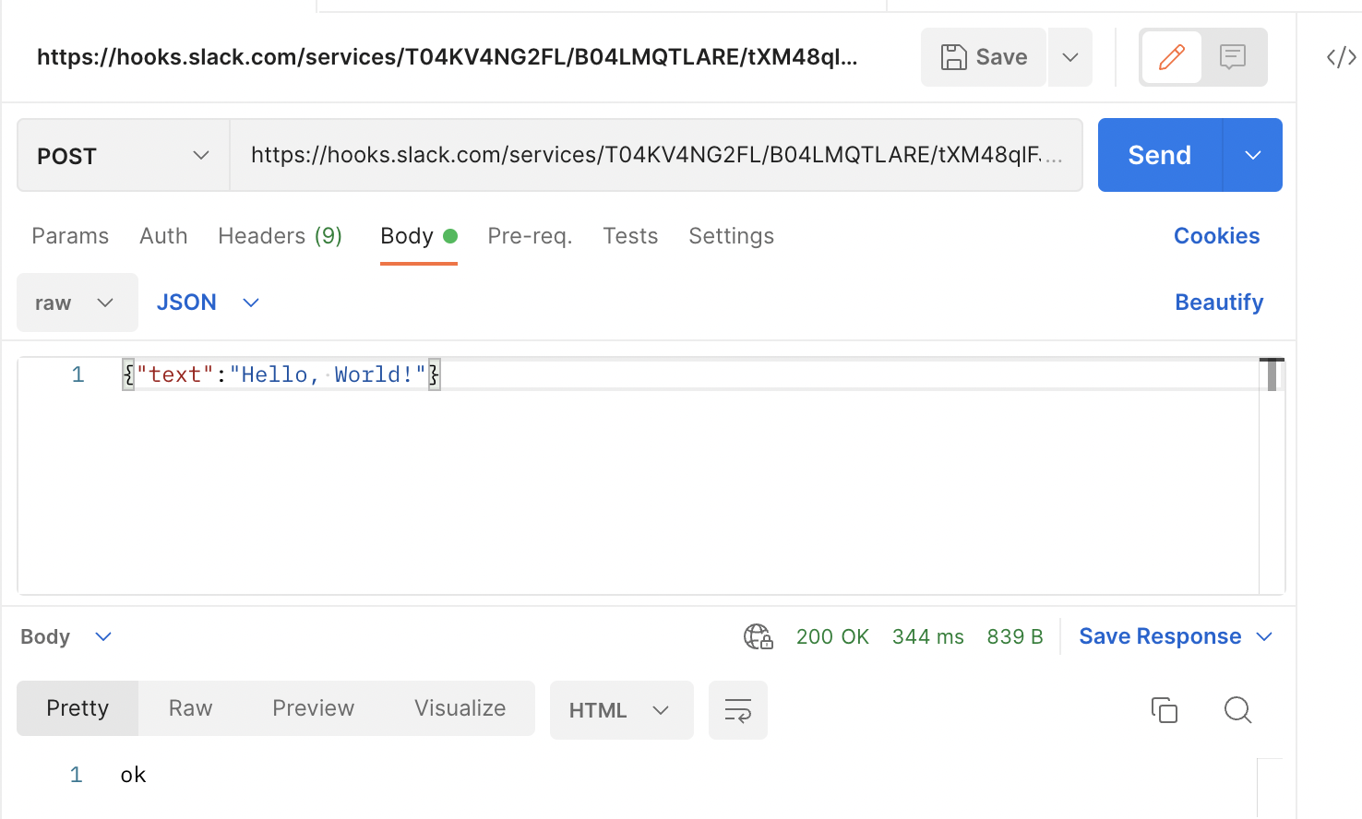Expand the response Body dropdown
This screenshot has width=1362, height=819.
coord(66,636)
